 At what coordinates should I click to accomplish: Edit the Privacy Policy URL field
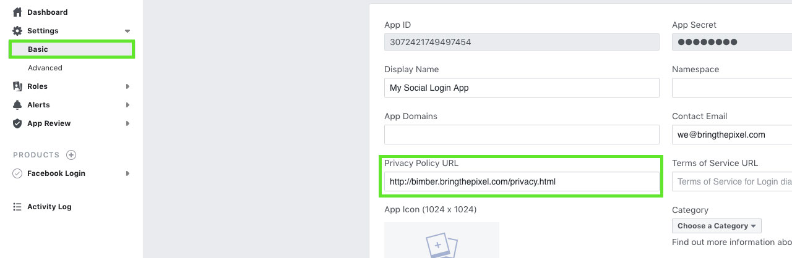522,181
